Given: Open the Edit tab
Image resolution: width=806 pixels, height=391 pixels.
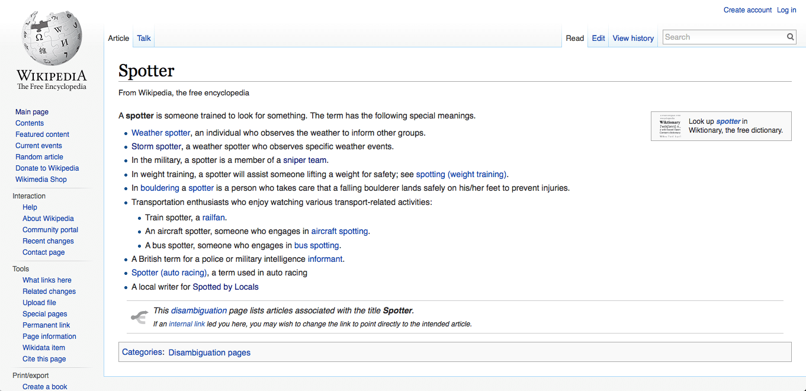Looking at the screenshot, I should point(598,38).
